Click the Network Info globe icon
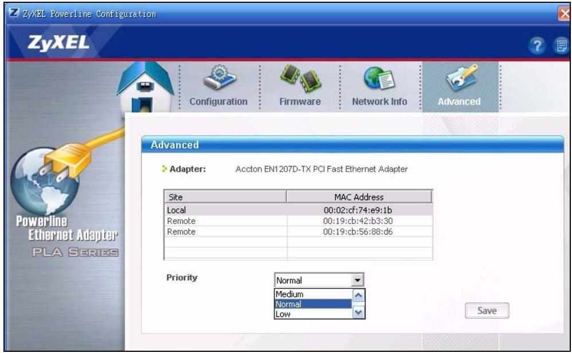The height and width of the screenshot is (353, 572). coord(379,78)
